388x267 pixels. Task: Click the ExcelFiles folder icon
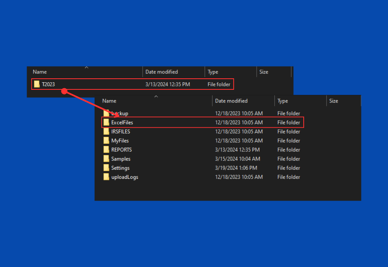coord(106,123)
